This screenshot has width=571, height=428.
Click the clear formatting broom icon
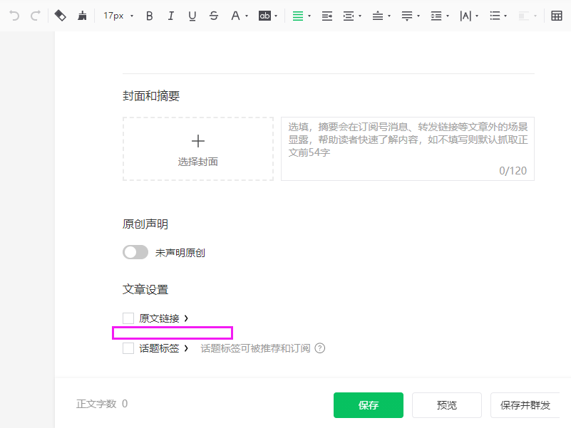coord(83,16)
